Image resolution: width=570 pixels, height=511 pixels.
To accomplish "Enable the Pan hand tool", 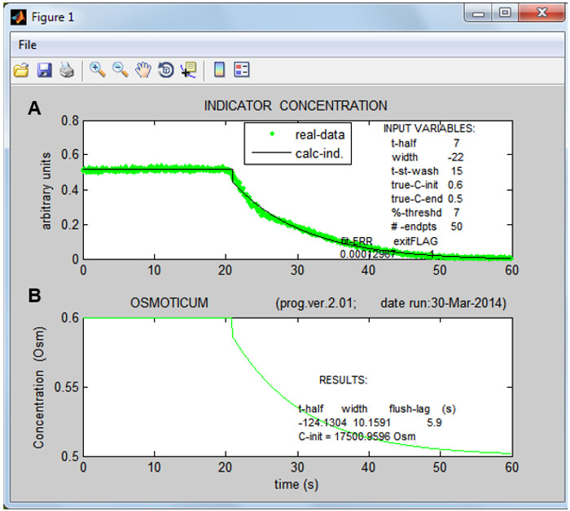I will 143,70.
